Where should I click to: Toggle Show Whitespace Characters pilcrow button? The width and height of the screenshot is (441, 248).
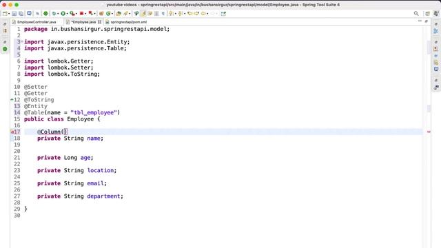click(x=163, y=14)
